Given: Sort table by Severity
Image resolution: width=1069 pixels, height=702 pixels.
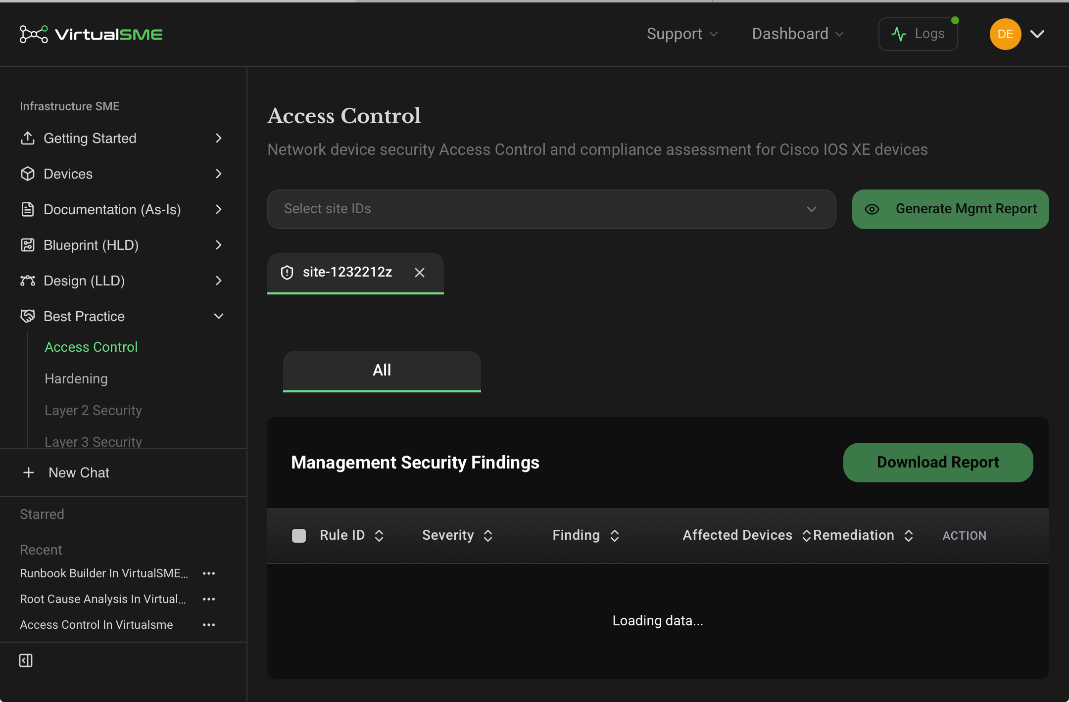Looking at the screenshot, I should [488, 536].
